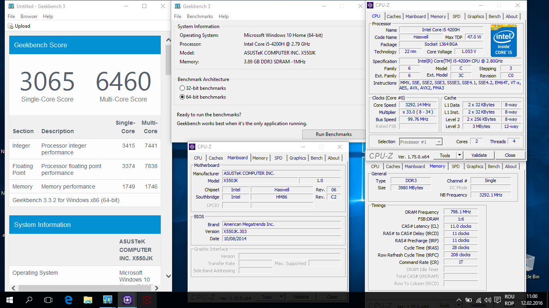The image size is (549, 308).
Task: Open Help menu in Untitled Geekbench window
Action: 48,16
